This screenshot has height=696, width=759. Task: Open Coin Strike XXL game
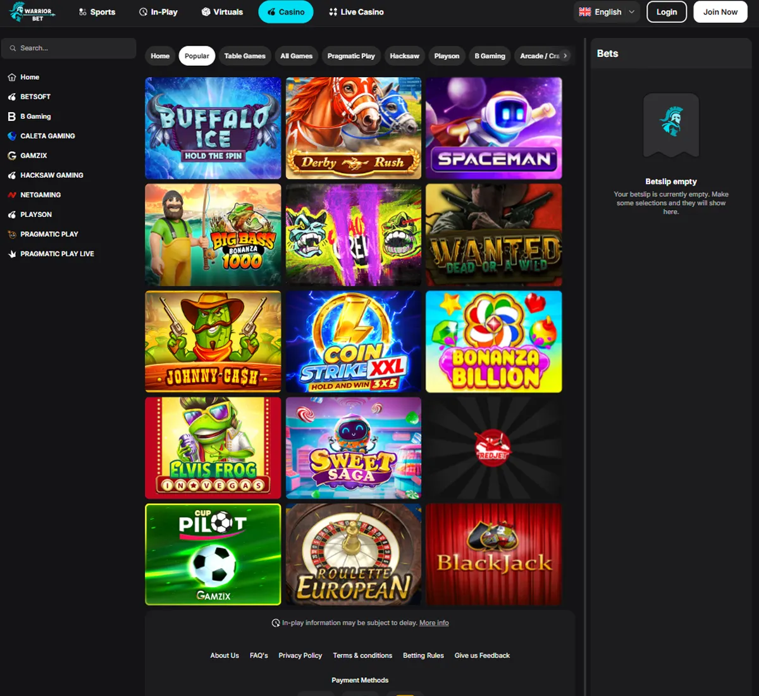(354, 342)
